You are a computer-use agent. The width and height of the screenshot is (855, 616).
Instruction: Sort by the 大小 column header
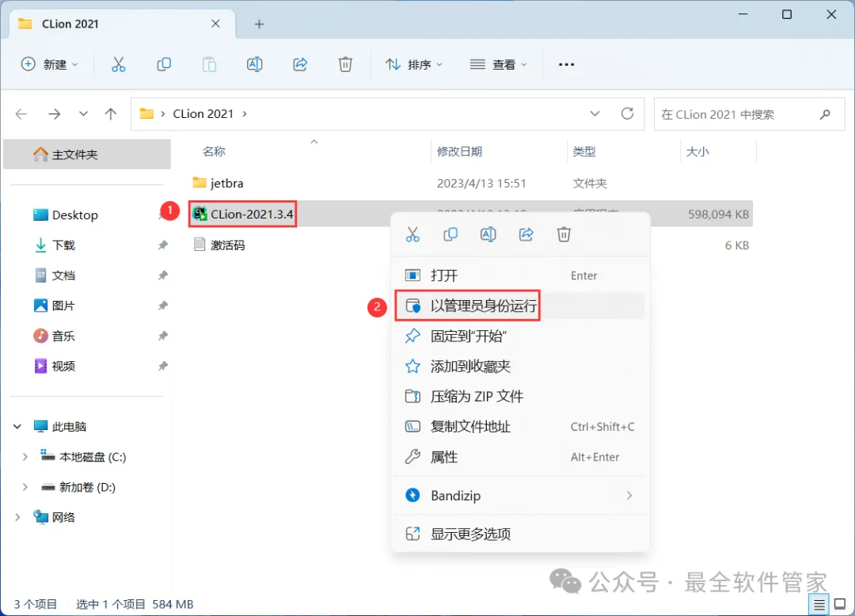[x=697, y=151]
